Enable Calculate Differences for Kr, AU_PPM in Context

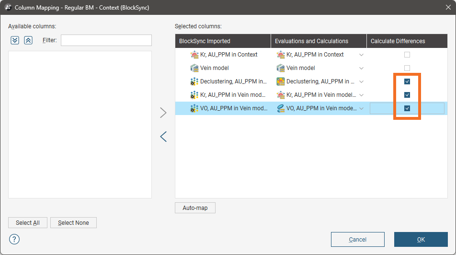coord(407,55)
